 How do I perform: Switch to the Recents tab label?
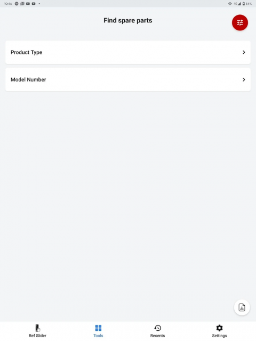[158, 336]
